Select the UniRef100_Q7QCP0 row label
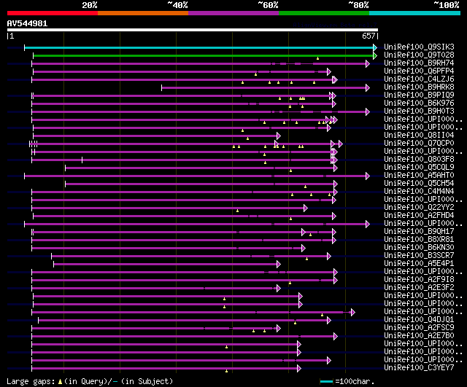 click(419, 144)
